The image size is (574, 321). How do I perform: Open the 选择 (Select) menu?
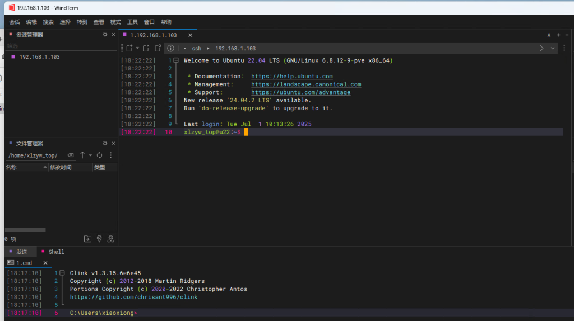tap(65, 22)
